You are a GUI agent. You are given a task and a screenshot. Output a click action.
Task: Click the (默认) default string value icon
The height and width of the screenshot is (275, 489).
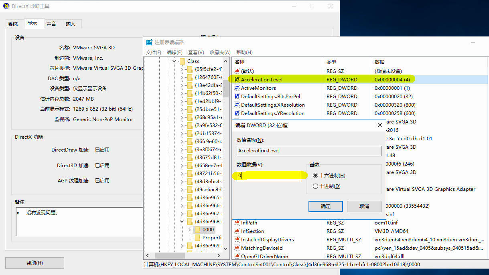point(237,71)
